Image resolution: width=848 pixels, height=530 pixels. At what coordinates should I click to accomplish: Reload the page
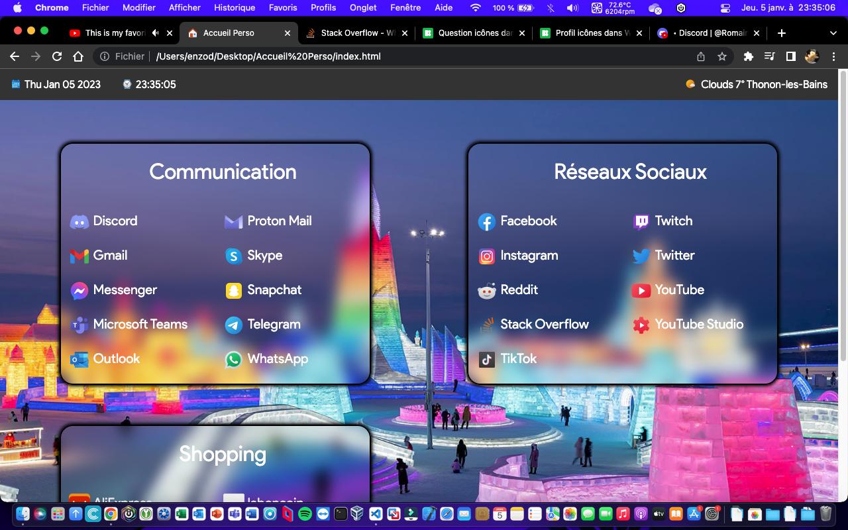[57, 56]
